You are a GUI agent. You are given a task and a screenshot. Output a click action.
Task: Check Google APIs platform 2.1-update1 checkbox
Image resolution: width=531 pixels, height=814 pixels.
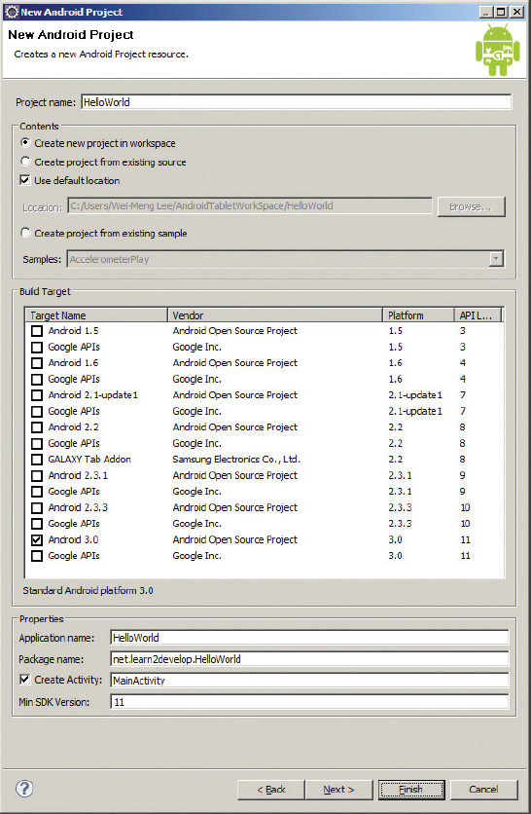tap(37, 411)
